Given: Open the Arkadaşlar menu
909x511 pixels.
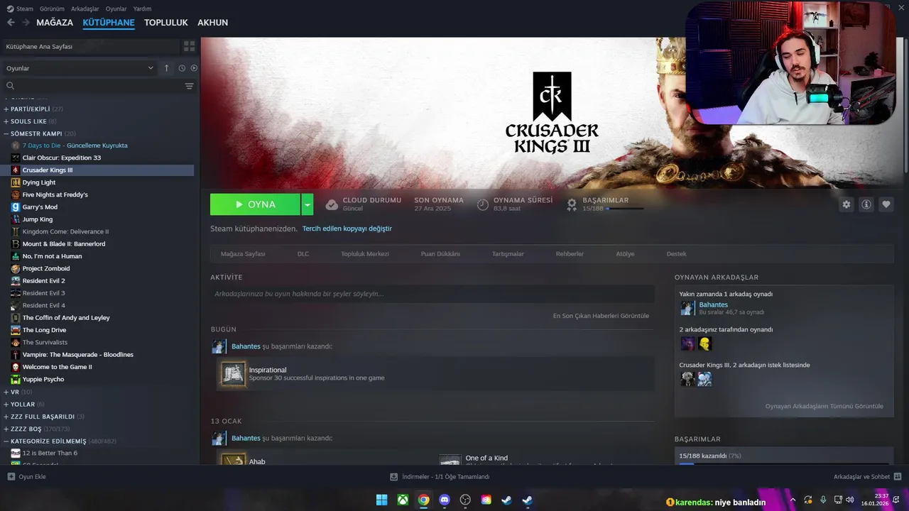Looking at the screenshot, I should click(85, 9).
